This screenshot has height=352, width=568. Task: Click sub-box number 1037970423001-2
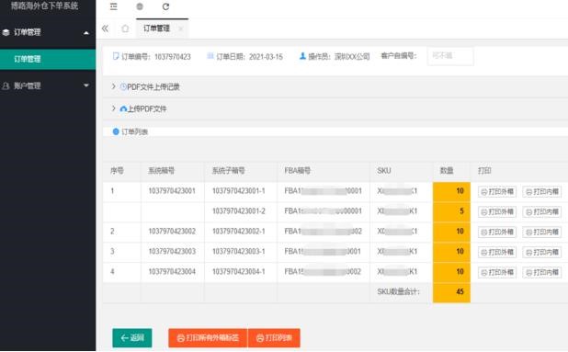pyautogui.click(x=239, y=211)
